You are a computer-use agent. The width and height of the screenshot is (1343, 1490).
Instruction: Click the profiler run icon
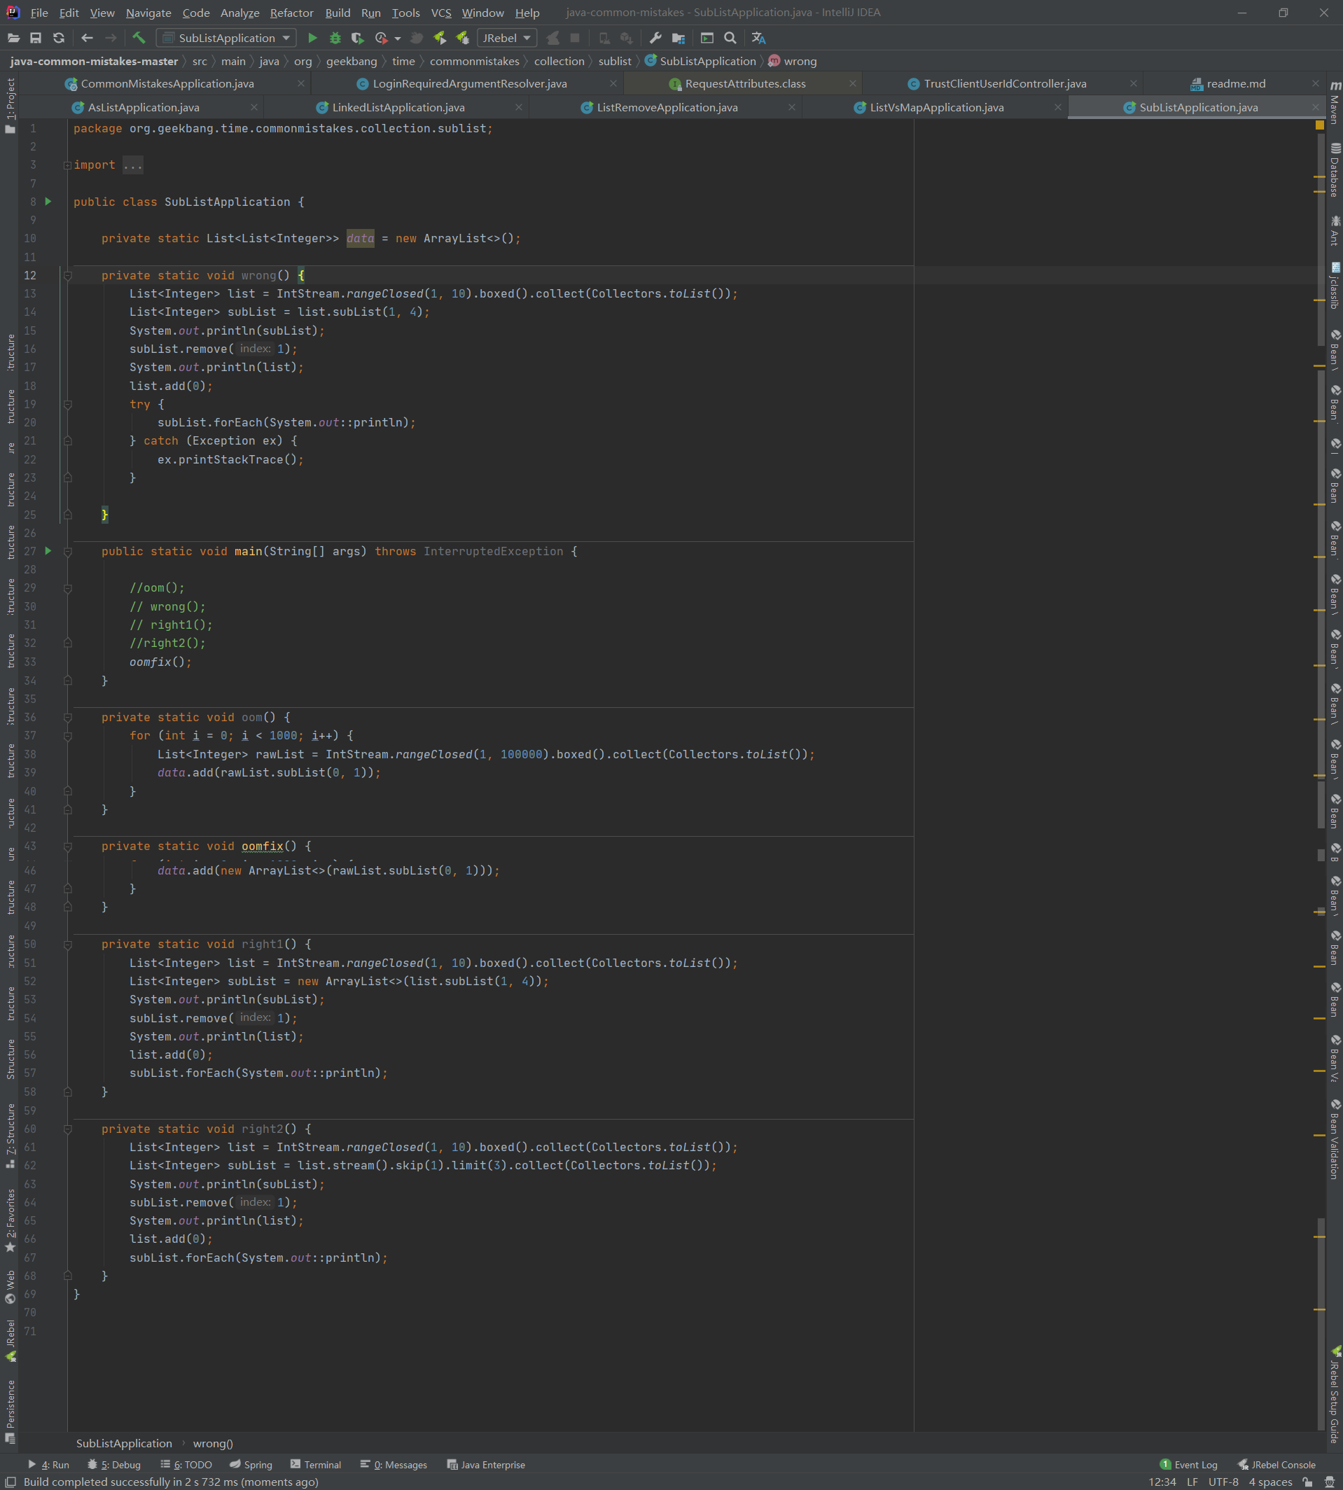(x=382, y=39)
